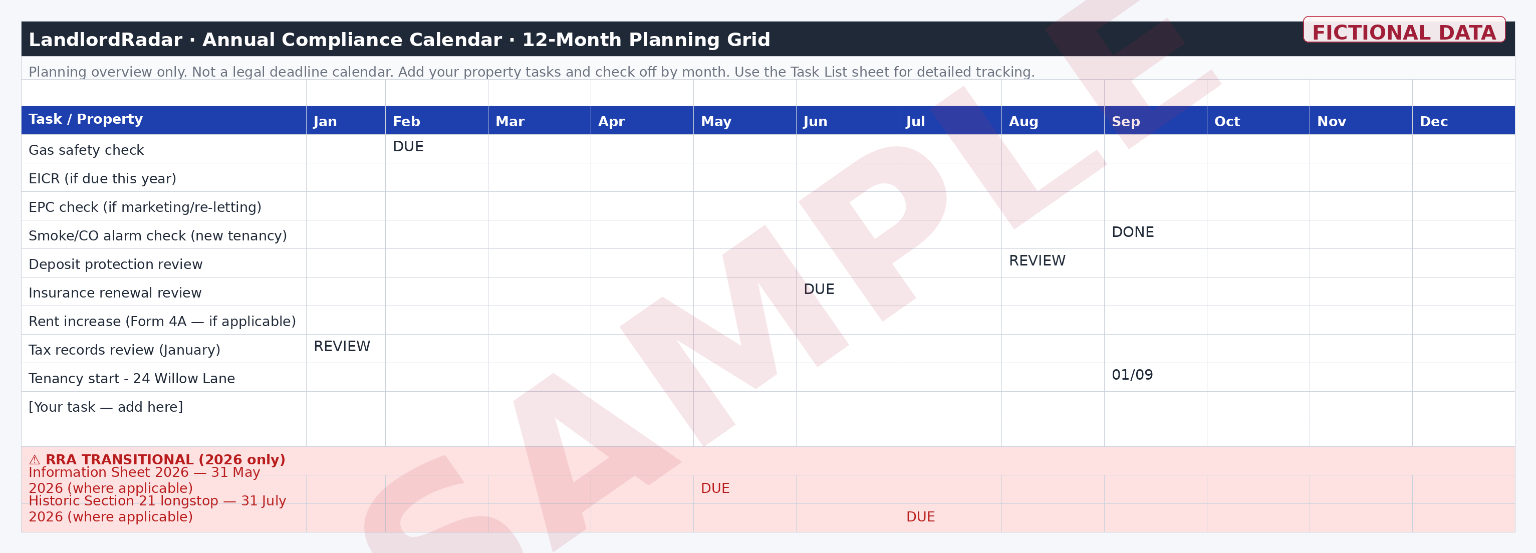Click the Smoke/CO alarm DONE cell
This screenshot has width=1536, height=553.
coord(1155,234)
